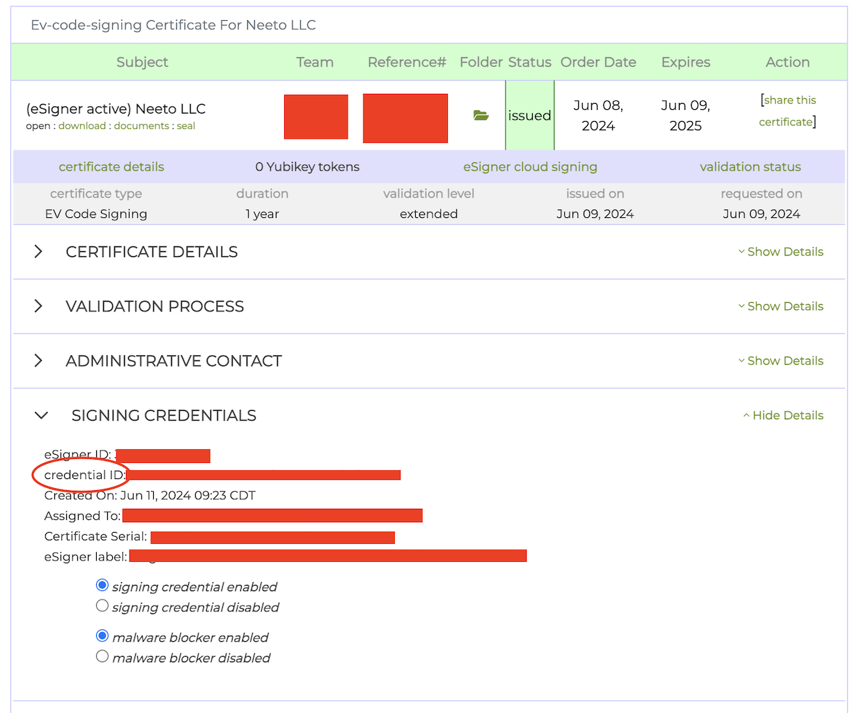Click the seal link
Image resolution: width=865 pixels, height=713 pixels.
[x=186, y=126]
